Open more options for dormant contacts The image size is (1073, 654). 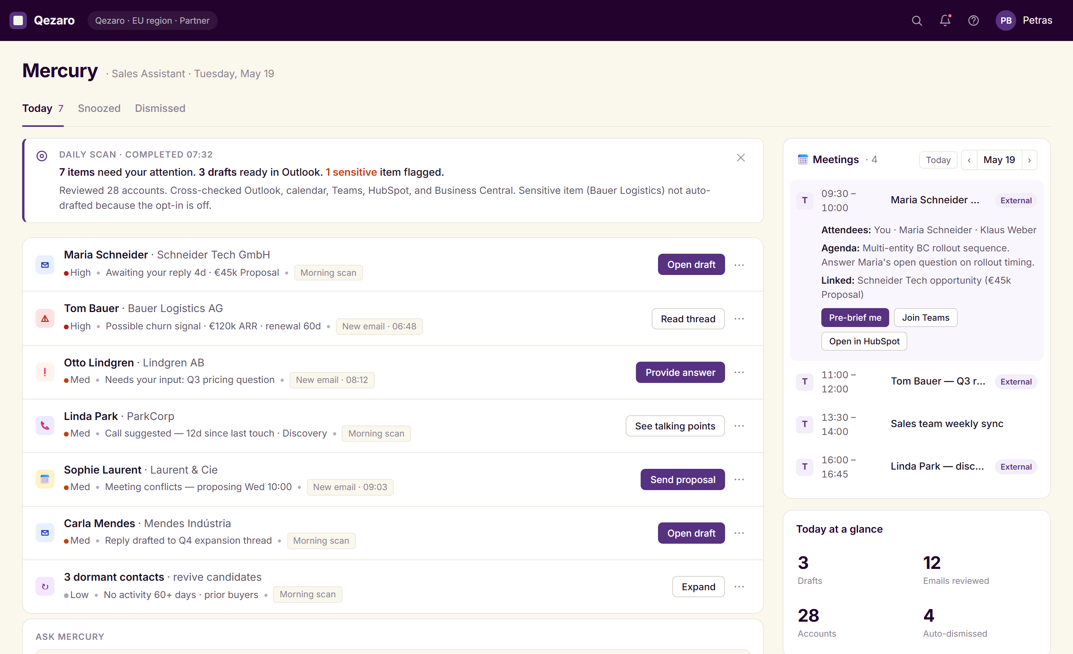point(739,587)
